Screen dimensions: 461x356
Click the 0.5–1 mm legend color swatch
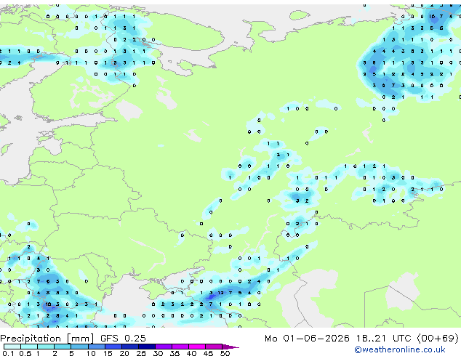[x=29, y=347]
